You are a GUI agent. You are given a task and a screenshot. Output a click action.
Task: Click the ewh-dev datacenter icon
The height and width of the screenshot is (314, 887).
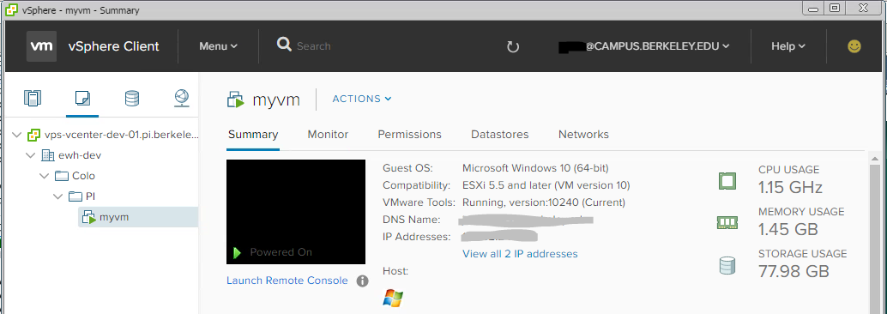coord(48,155)
